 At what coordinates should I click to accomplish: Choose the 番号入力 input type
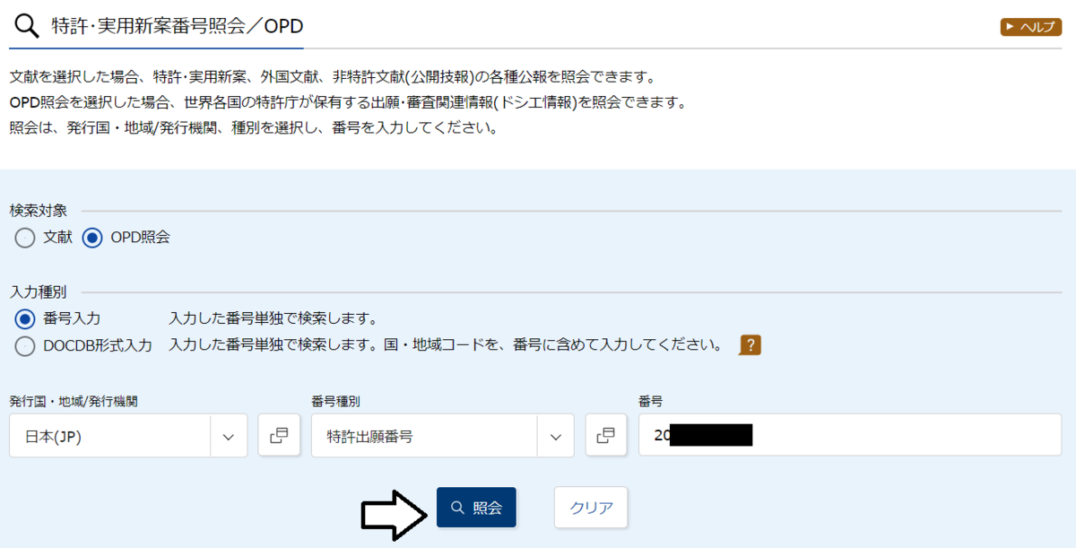point(25,319)
